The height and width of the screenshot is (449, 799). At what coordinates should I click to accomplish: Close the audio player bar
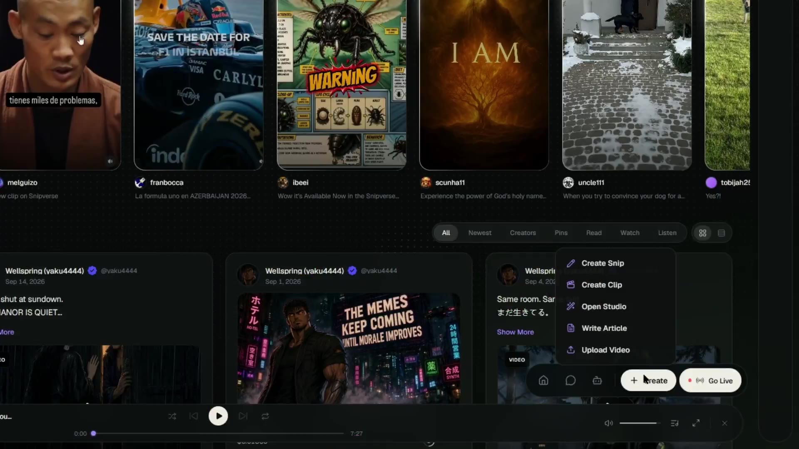(x=725, y=423)
